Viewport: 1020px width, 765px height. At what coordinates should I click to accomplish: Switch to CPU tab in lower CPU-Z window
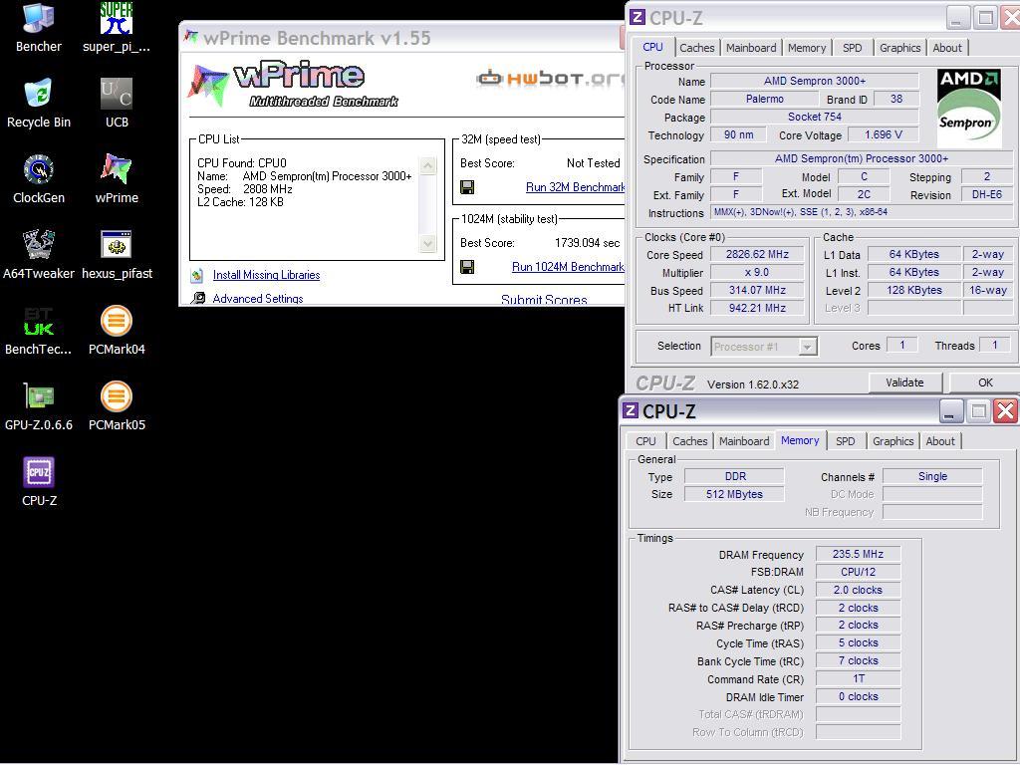[x=645, y=441]
